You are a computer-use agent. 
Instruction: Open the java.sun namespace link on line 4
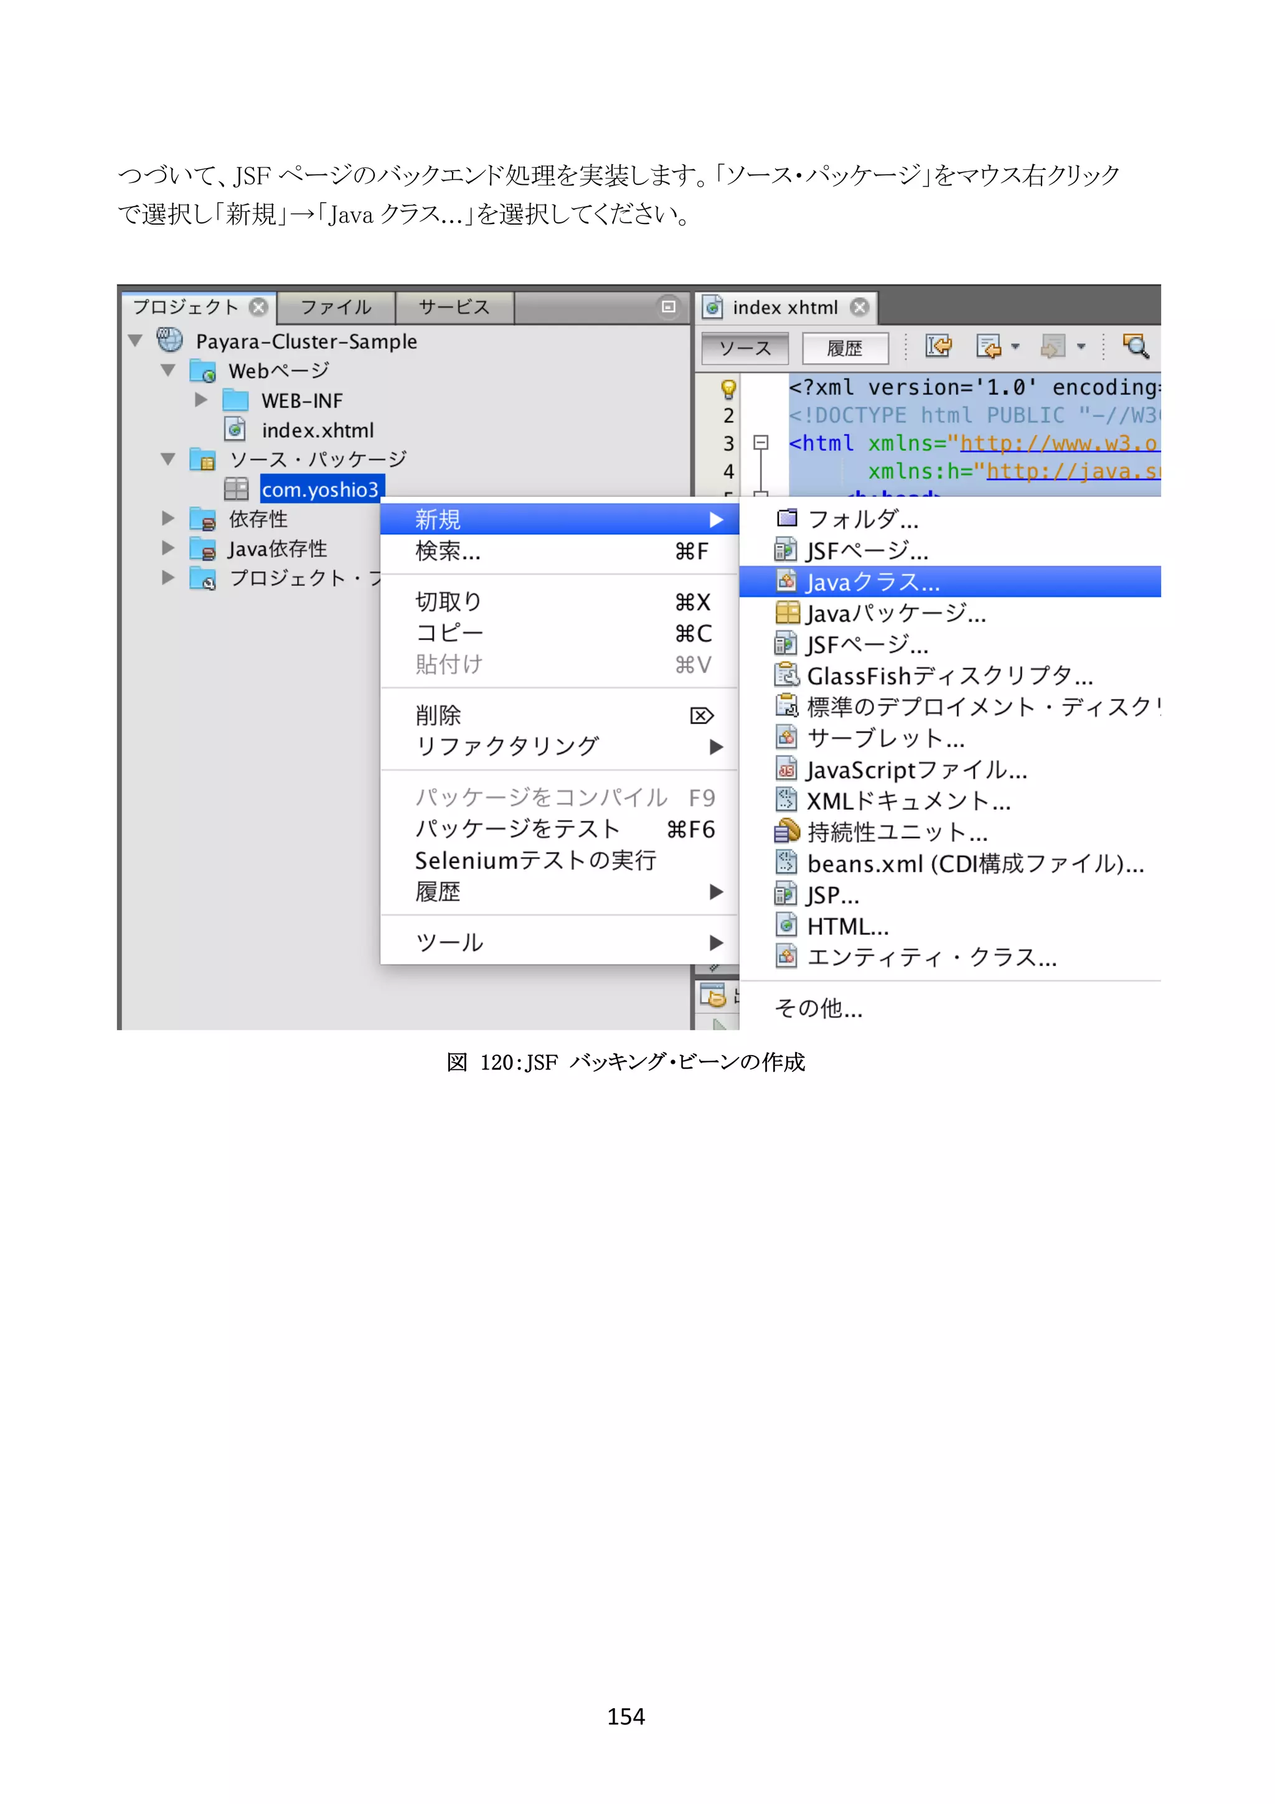click(1072, 471)
